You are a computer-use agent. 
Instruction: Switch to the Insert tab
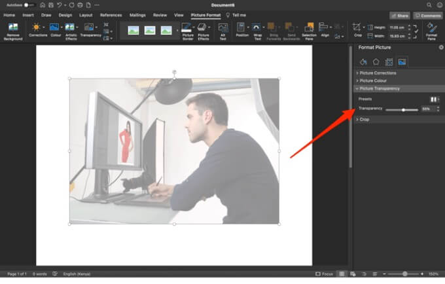(27, 15)
